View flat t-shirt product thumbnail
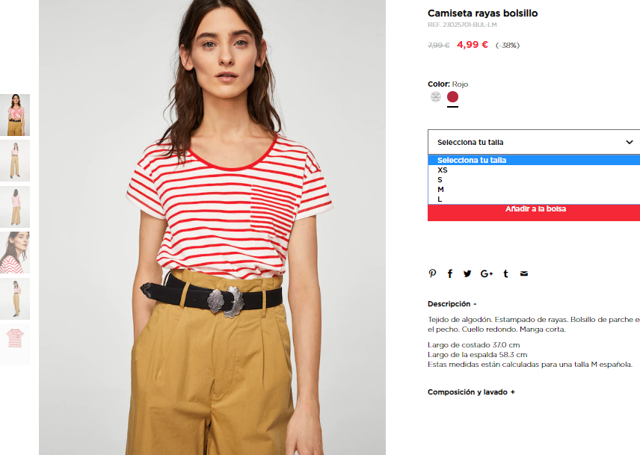The height and width of the screenshot is (455, 640). click(15, 344)
